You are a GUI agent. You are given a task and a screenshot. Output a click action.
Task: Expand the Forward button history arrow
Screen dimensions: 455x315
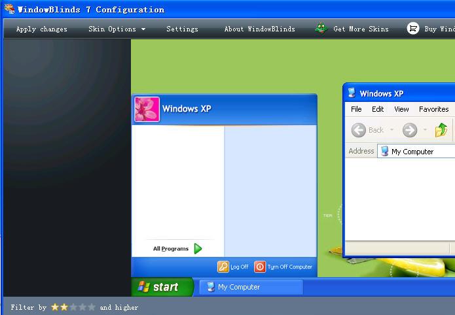425,130
